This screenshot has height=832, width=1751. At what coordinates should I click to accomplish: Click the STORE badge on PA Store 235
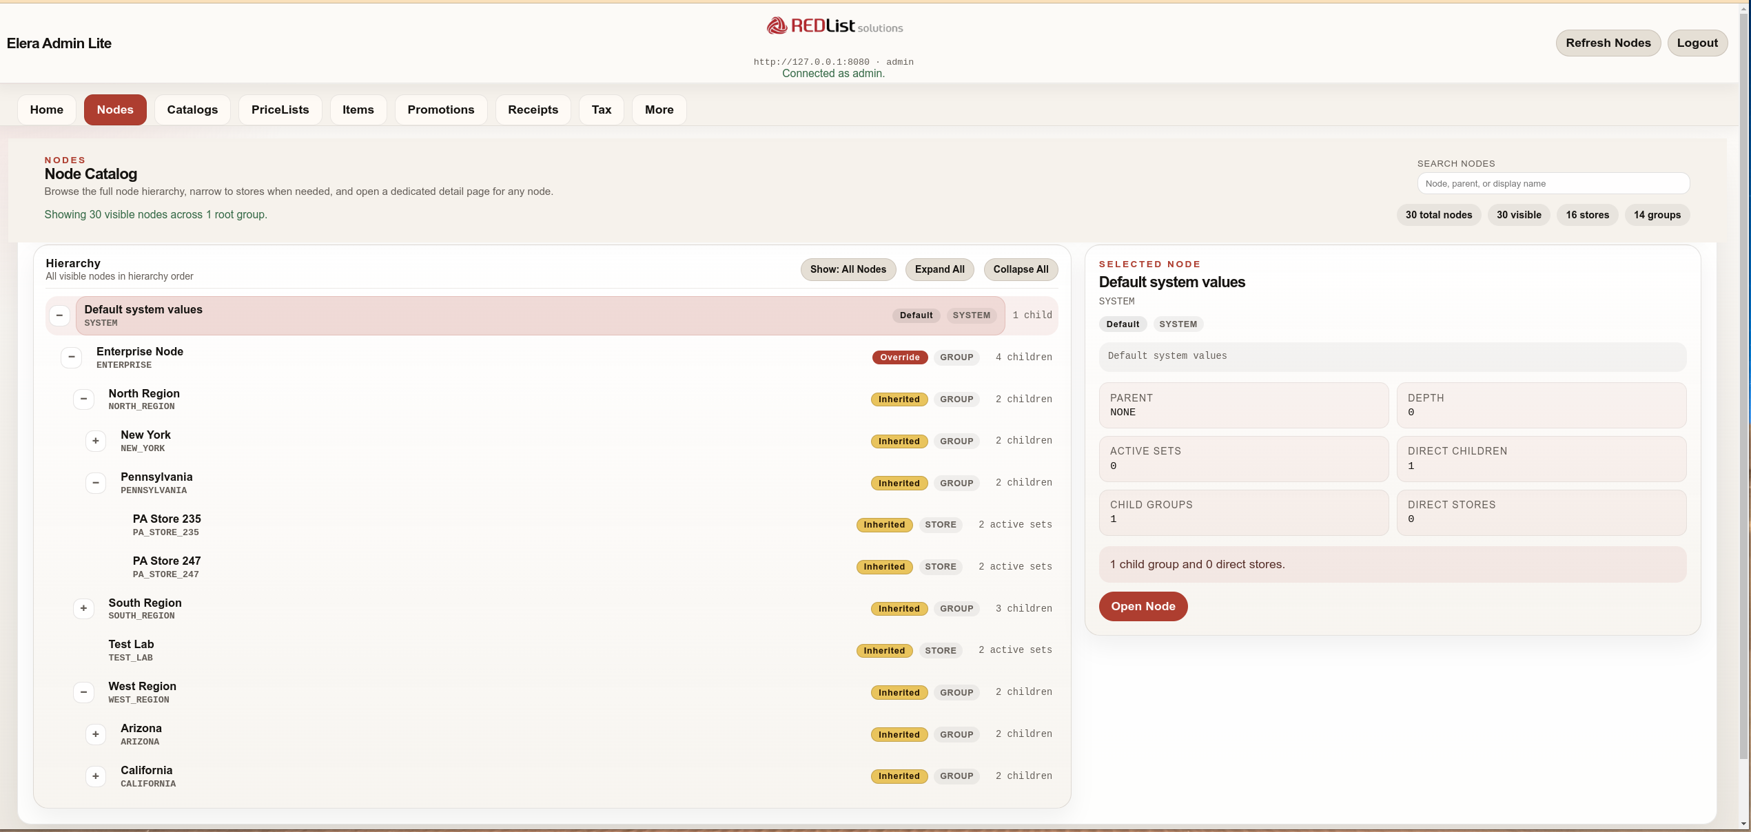(941, 525)
